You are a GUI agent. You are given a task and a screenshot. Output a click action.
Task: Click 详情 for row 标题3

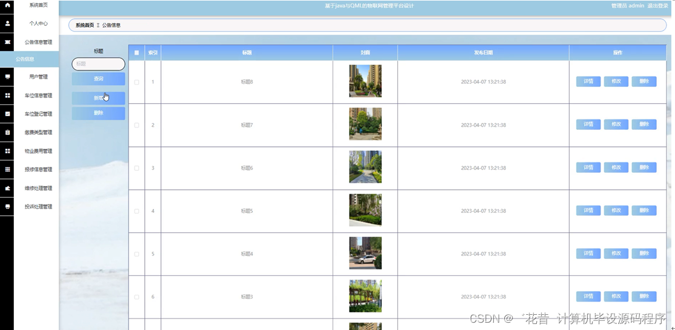point(588,297)
